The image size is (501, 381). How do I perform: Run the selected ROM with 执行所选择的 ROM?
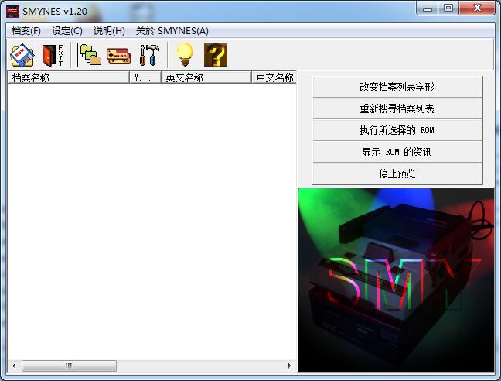point(397,130)
